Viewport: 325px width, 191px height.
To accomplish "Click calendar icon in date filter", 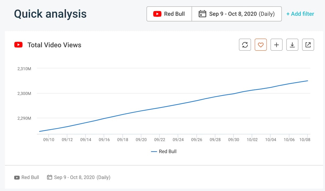I will (x=202, y=14).
